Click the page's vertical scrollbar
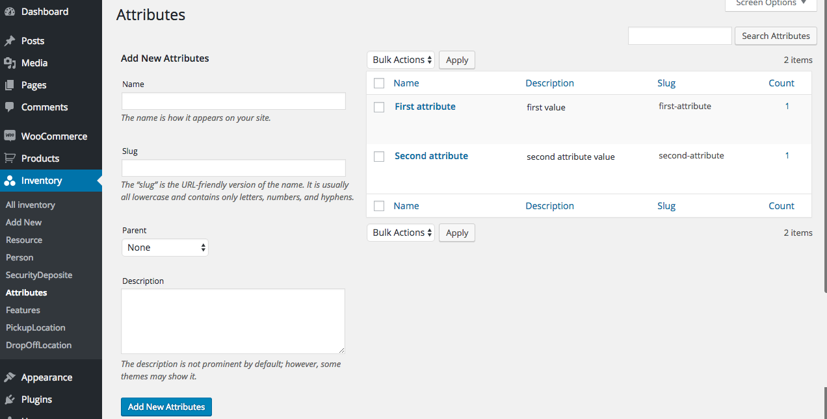827x419 pixels. [x=824, y=195]
